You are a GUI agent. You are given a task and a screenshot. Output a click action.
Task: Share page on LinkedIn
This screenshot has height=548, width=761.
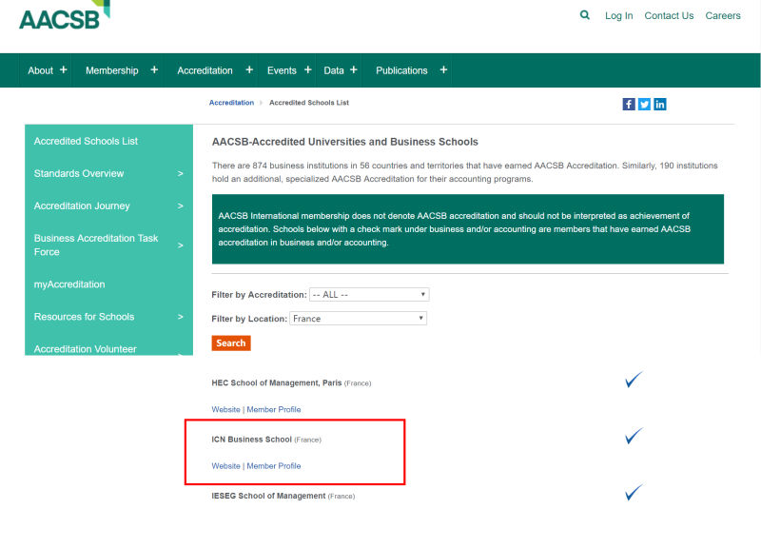(x=659, y=105)
